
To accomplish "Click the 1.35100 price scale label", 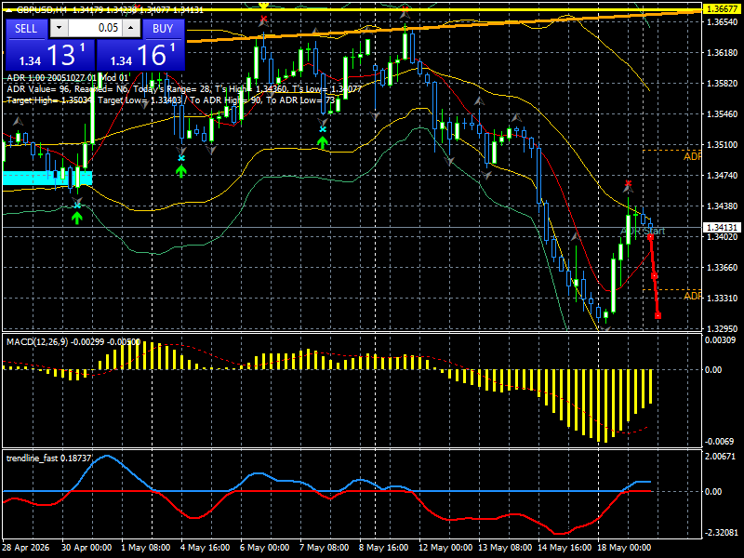I will click(723, 145).
